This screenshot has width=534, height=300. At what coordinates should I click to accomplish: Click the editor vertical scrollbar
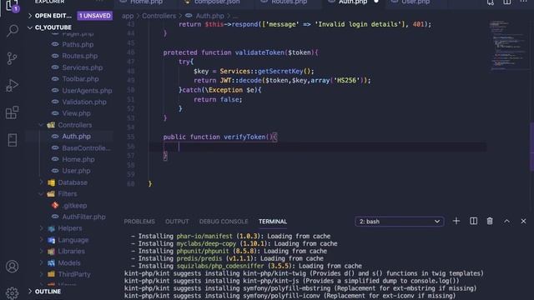point(531,147)
